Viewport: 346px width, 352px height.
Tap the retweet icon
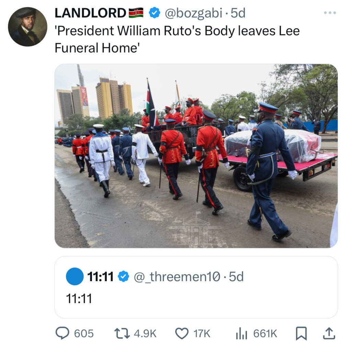(x=122, y=333)
